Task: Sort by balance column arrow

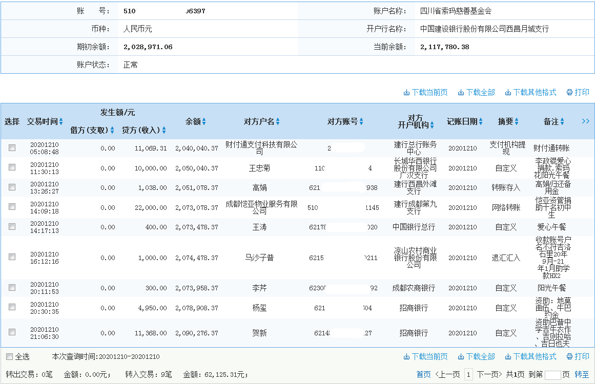Action: [x=204, y=121]
